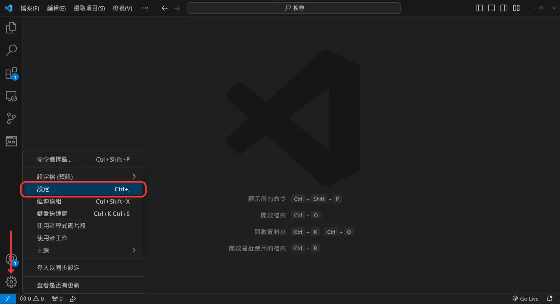Open the API client sidebar icon
Viewport: 560px width, 304px height.
coord(11,142)
